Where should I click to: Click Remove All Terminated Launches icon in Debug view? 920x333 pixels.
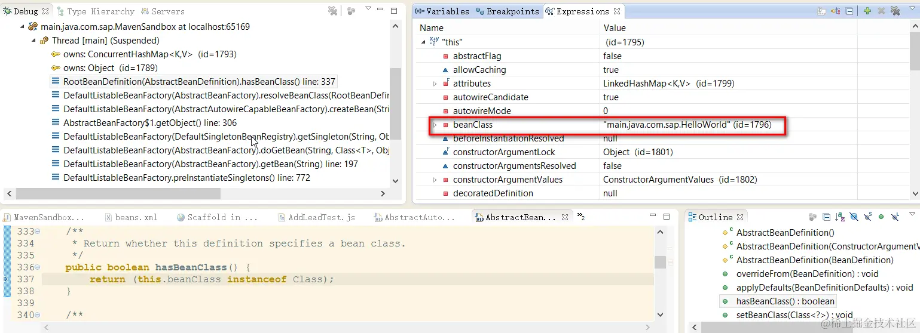coord(333,11)
